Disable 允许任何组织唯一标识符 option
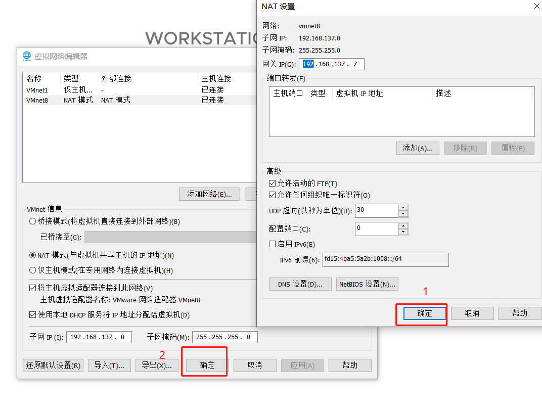542x414 pixels. [272, 195]
